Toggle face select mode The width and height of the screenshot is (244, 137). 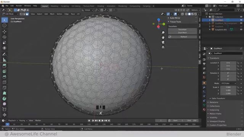(27, 14)
